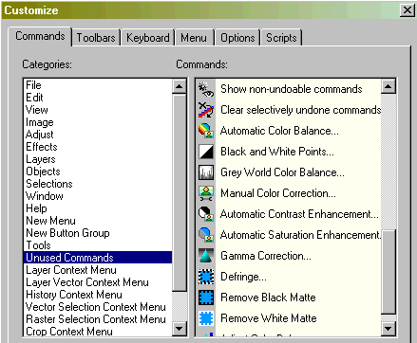Select Vector Selection Context Menu category
This screenshot has width=417, height=343.
[98, 307]
